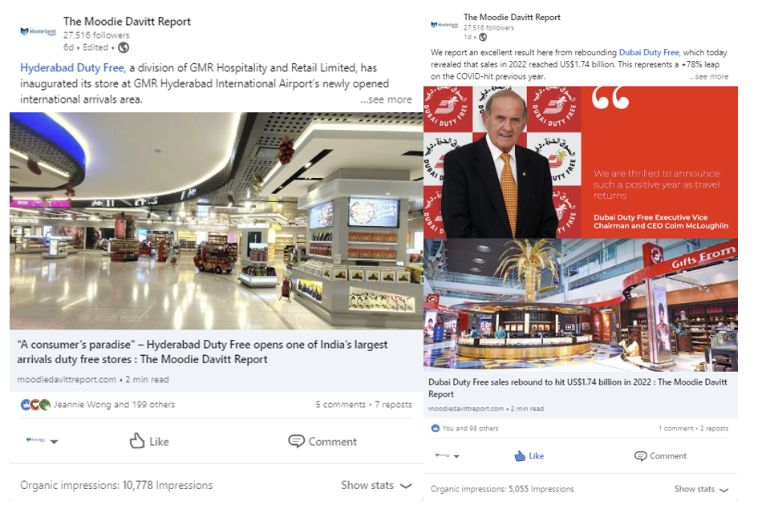Image resolution: width=762 pixels, height=505 pixels.
Task: Open Moodie Davitt logo on Hyderabad post header
Action: [38, 32]
